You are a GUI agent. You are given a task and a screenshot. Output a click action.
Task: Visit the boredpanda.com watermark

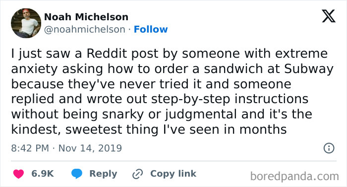pyautogui.click(x=294, y=177)
